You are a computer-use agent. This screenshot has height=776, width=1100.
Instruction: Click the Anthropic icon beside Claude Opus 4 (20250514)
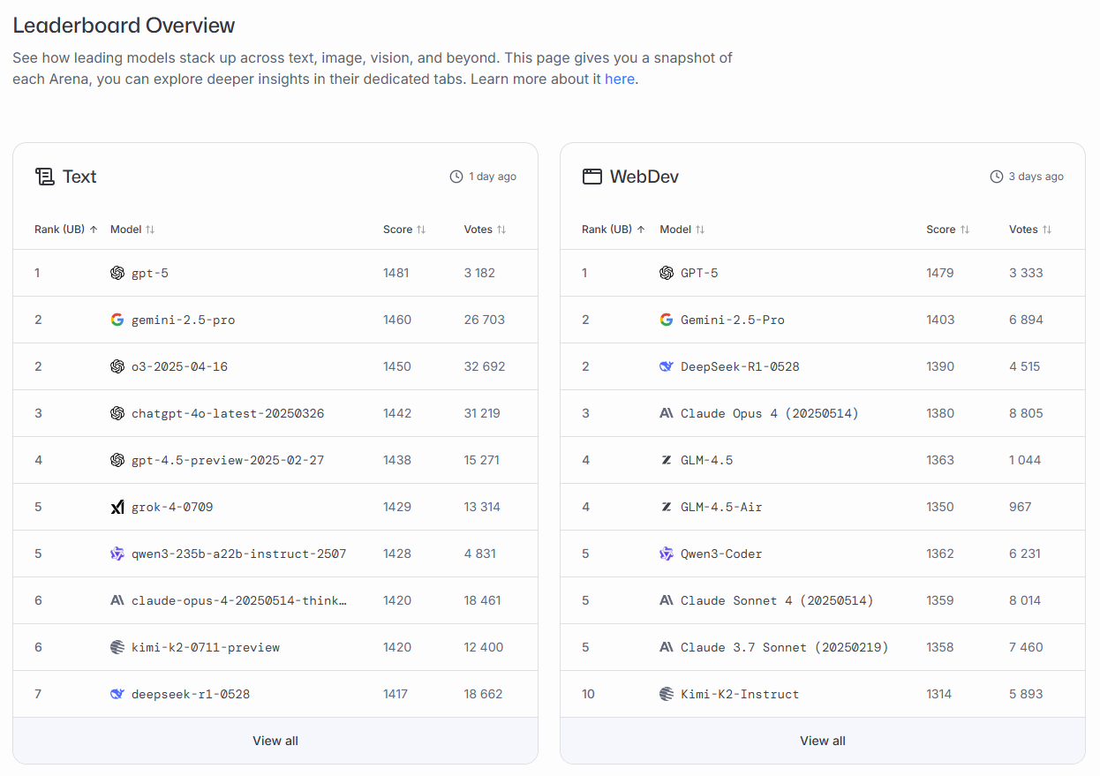click(667, 413)
